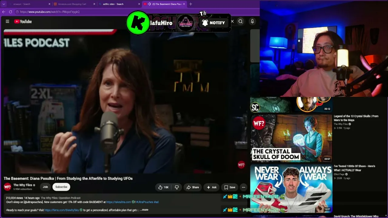Mute the YouTube tab audio icon
This screenshot has height=218, width=388.
tap(149, 4)
